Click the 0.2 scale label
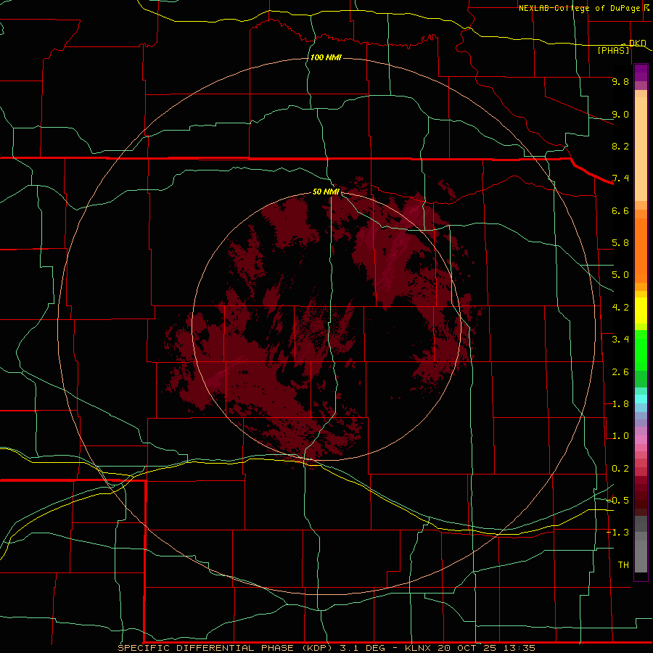This screenshot has height=653, width=653. click(620, 469)
